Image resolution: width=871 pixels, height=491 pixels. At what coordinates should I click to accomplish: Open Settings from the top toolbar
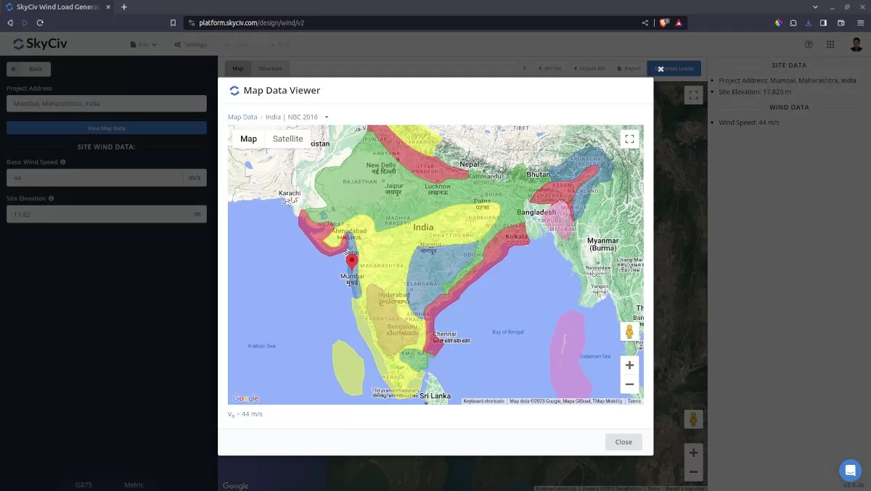point(190,44)
